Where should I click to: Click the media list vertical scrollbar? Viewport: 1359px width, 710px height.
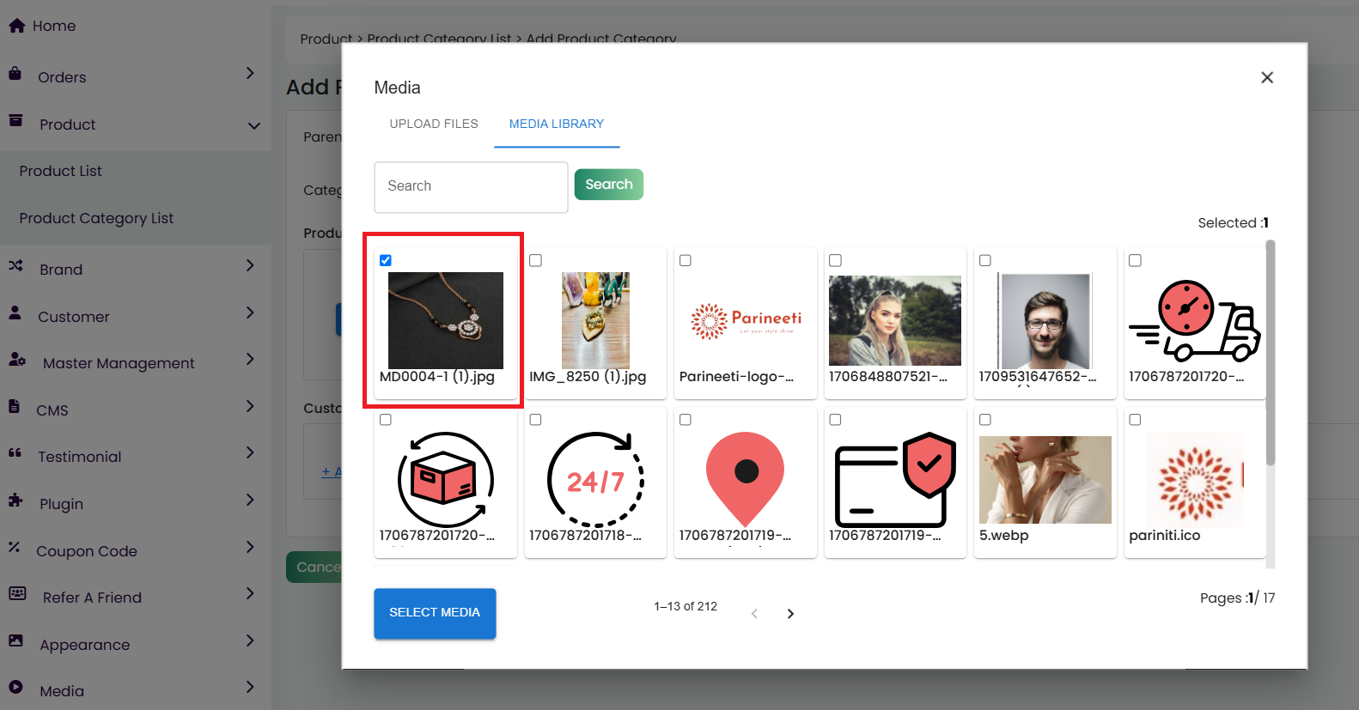tap(1270, 352)
